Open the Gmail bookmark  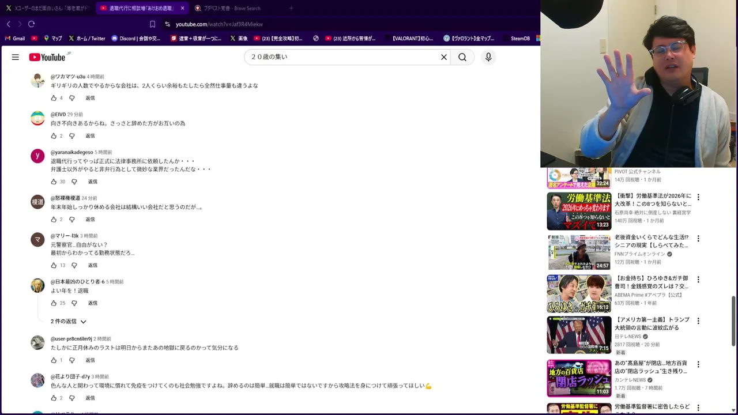(15, 39)
